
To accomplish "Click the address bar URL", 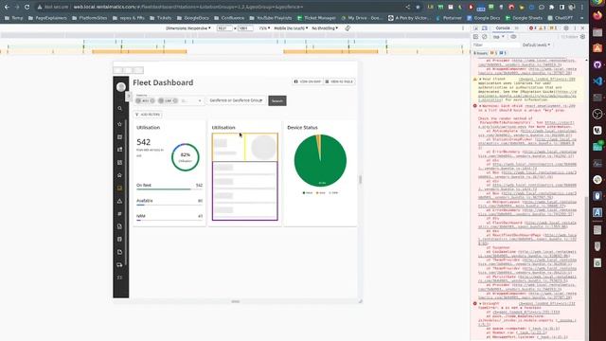I will tap(188, 7).
